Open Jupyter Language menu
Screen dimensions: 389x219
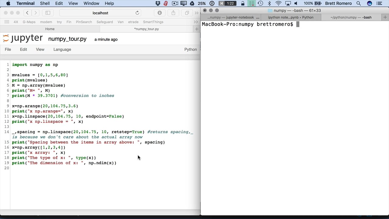click(62, 49)
